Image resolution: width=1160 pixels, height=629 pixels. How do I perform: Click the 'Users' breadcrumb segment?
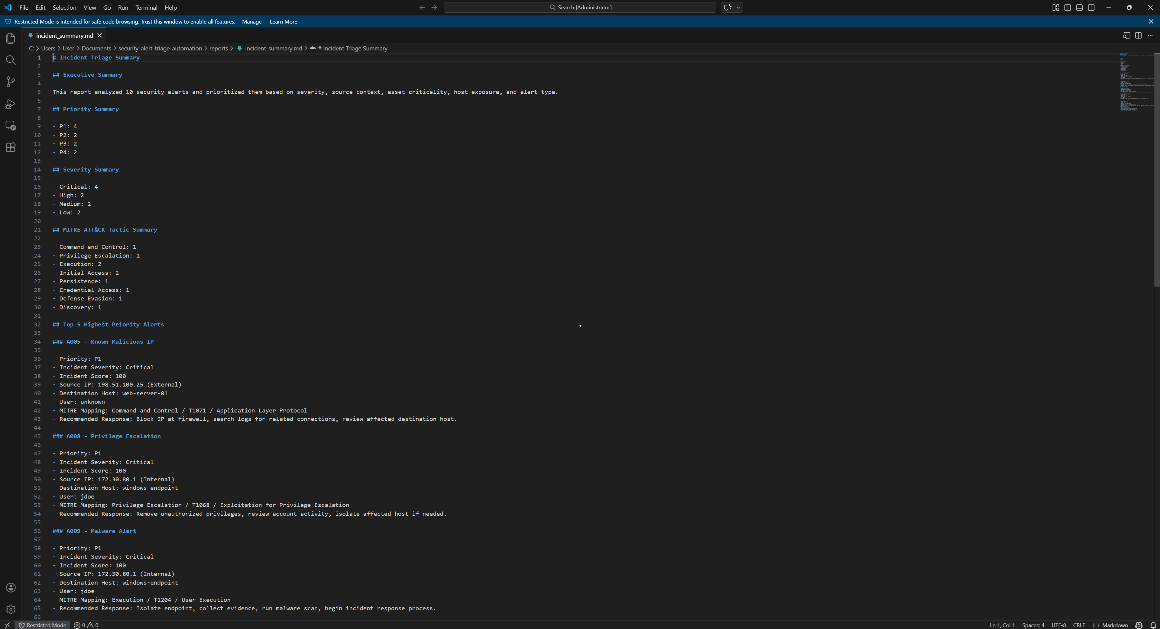coord(48,48)
